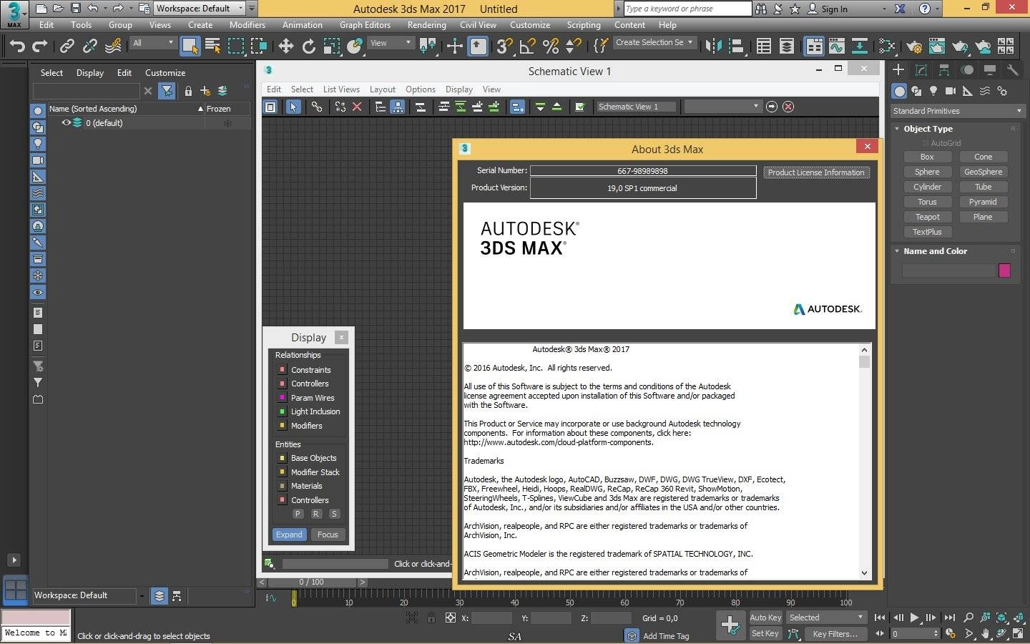Click the GeoSphere primitive button
Screen dimensions: 1030x644
coord(983,172)
